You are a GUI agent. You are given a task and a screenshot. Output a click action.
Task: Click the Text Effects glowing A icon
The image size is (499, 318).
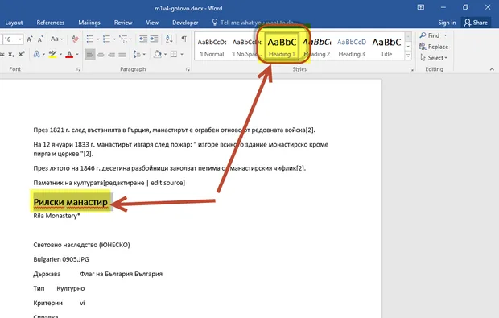pos(37,54)
